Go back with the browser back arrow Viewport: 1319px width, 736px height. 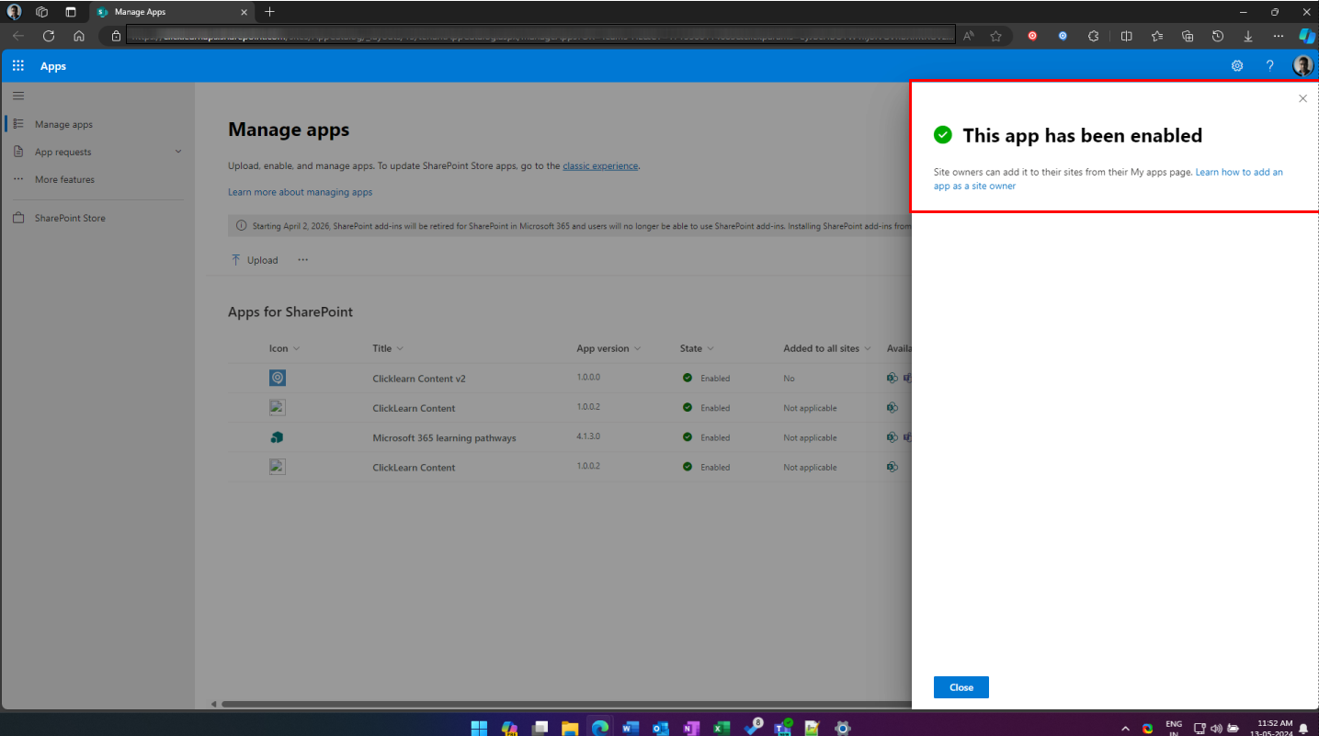[x=18, y=36]
